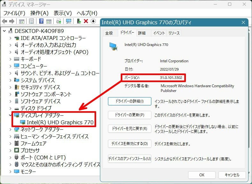Click the Intel Corporation provider text
Viewport: 252px width, 184px height.
(x=174, y=61)
